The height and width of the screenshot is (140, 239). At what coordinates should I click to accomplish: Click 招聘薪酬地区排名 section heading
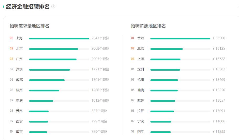(x=148, y=26)
